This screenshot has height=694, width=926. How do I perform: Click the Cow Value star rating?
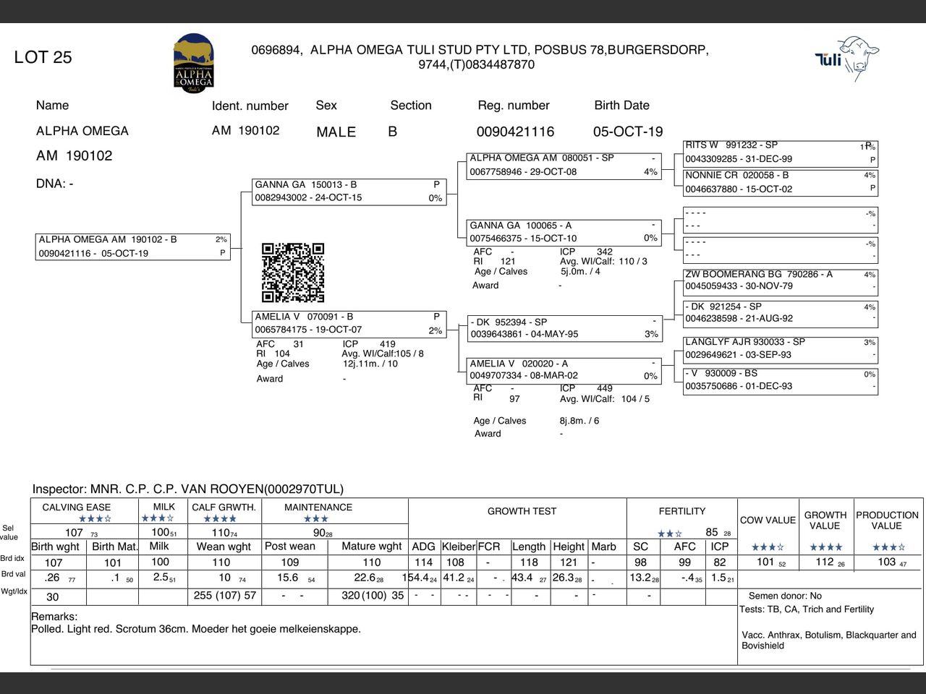click(x=767, y=547)
